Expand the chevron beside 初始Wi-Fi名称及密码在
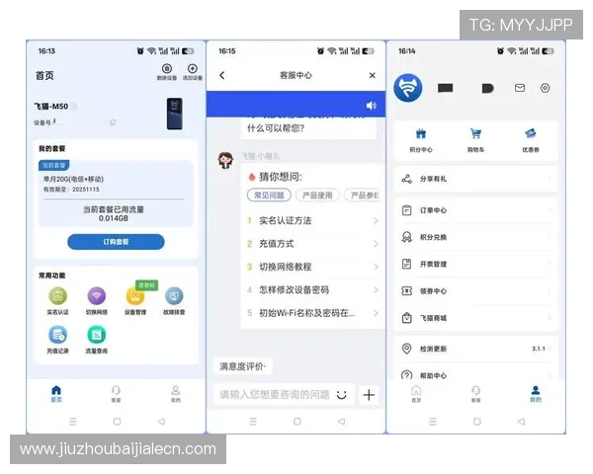Screen dimensions: 593x474 [x=376, y=313]
